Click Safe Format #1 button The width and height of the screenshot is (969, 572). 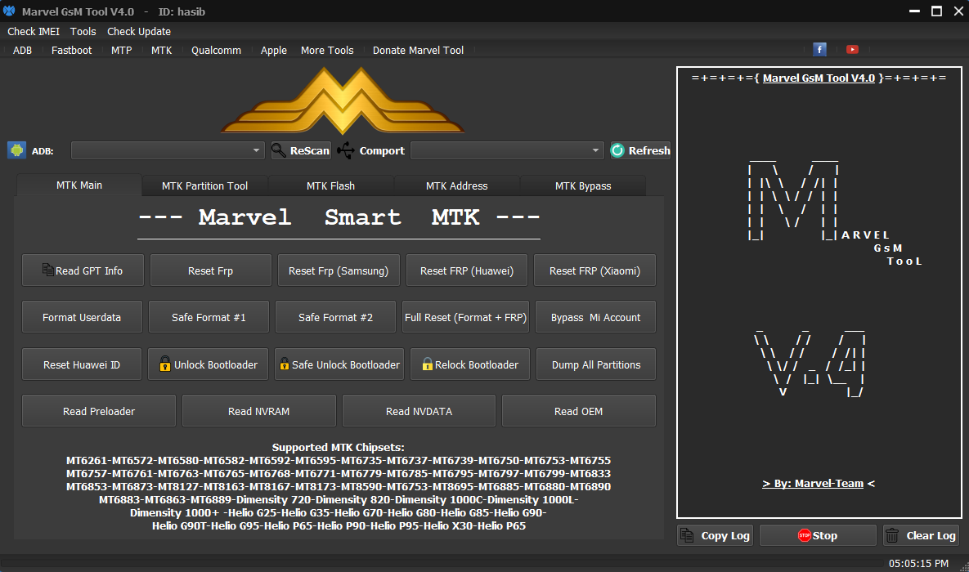(x=209, y=317)
